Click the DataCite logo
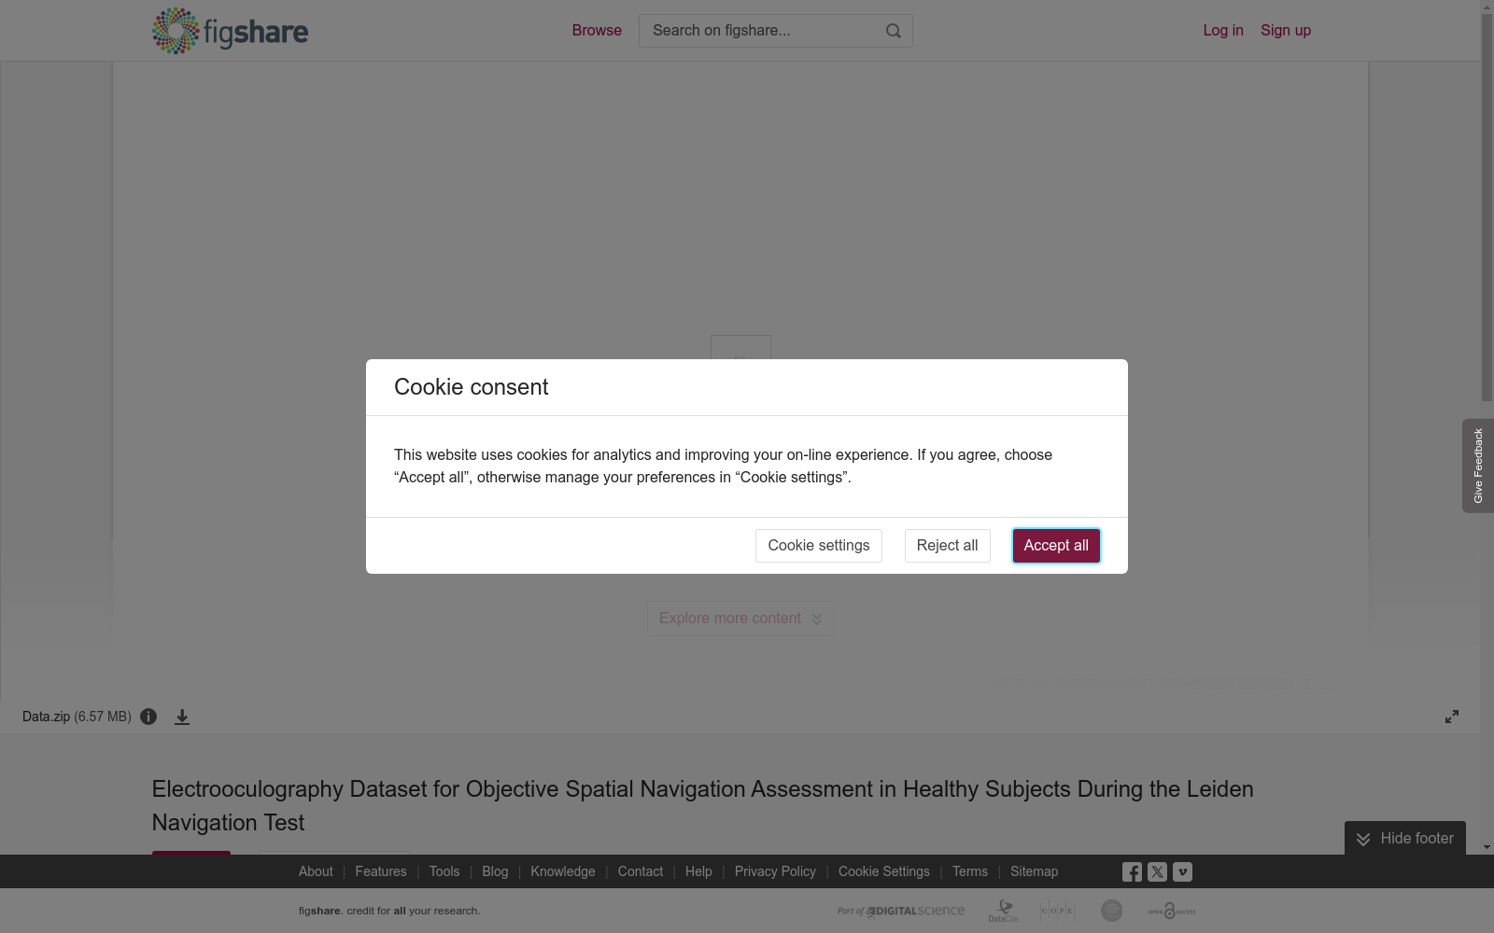This screenshot has width=1494, height=933. tap(1004, 911)
